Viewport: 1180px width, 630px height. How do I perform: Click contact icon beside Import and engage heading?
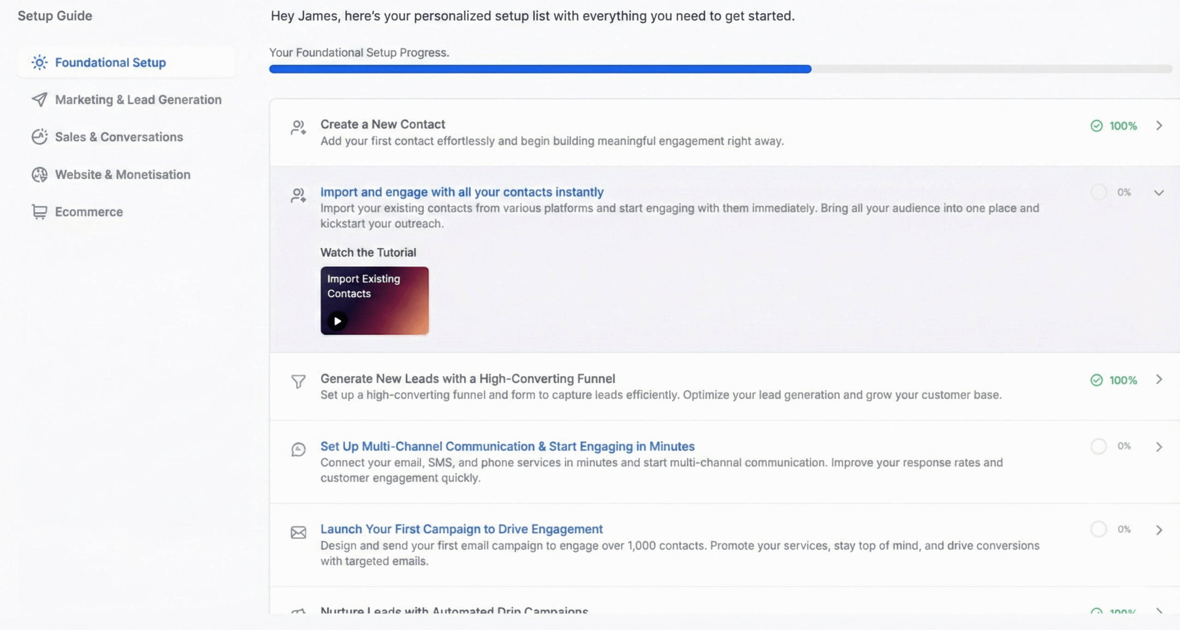[x=298, y=195]
